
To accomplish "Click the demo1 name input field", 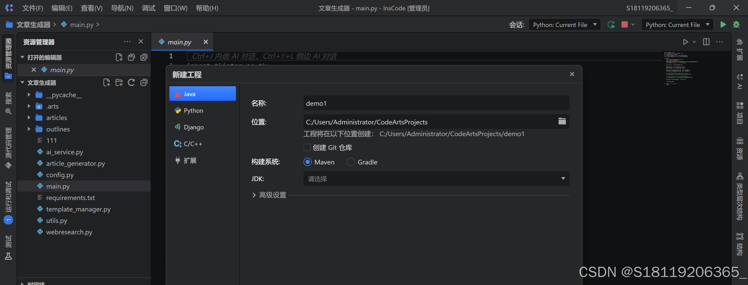I will (x=435, y=103).
